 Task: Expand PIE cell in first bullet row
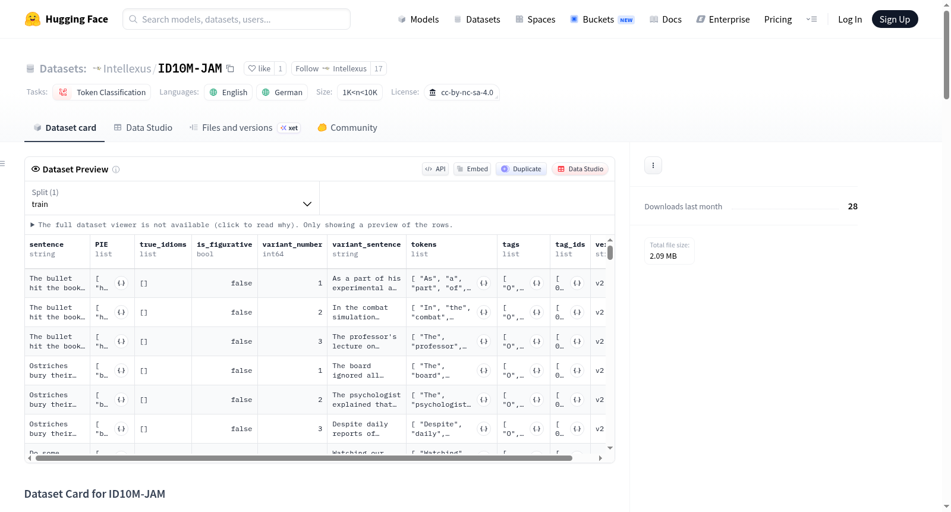click(121, 283)
